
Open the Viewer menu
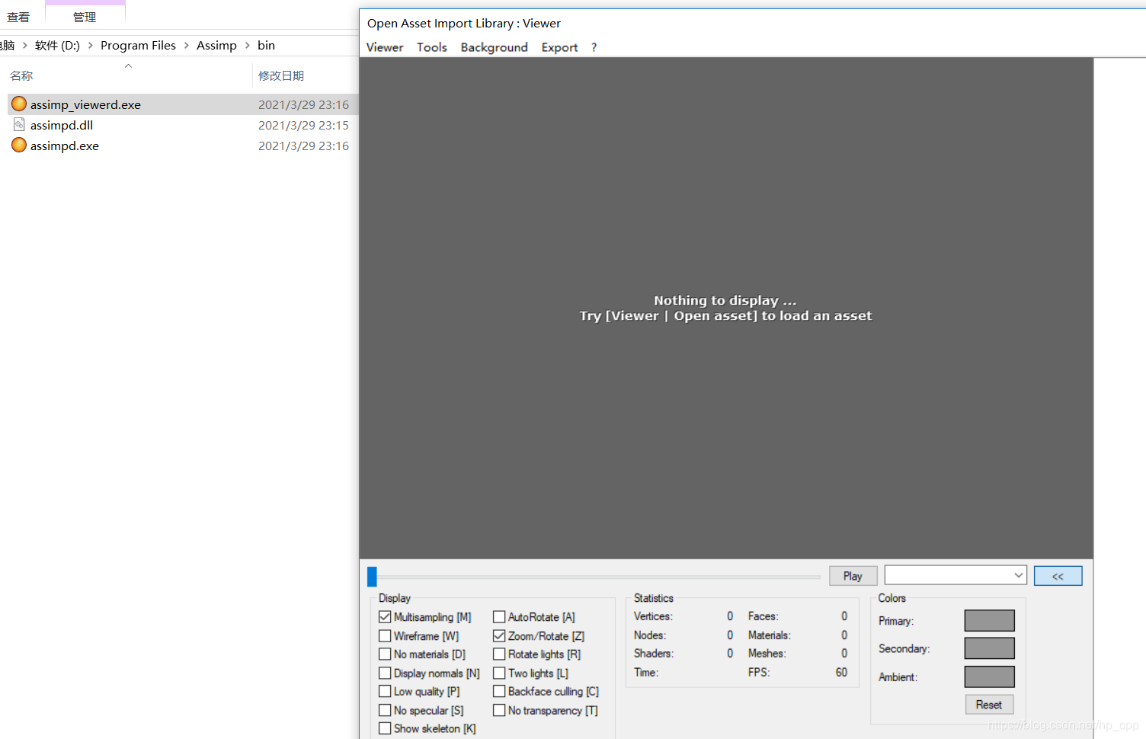point(385,47)
